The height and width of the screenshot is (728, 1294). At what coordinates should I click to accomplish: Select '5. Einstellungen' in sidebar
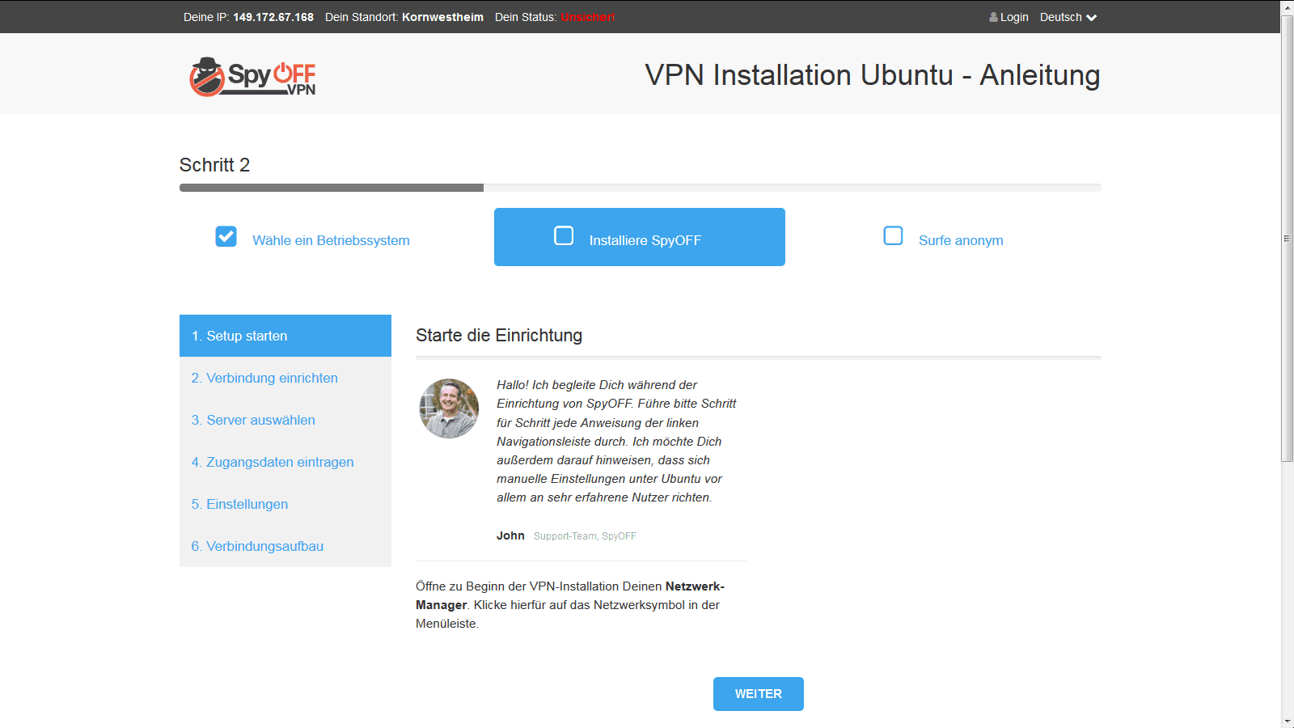[x=285, y=504]
